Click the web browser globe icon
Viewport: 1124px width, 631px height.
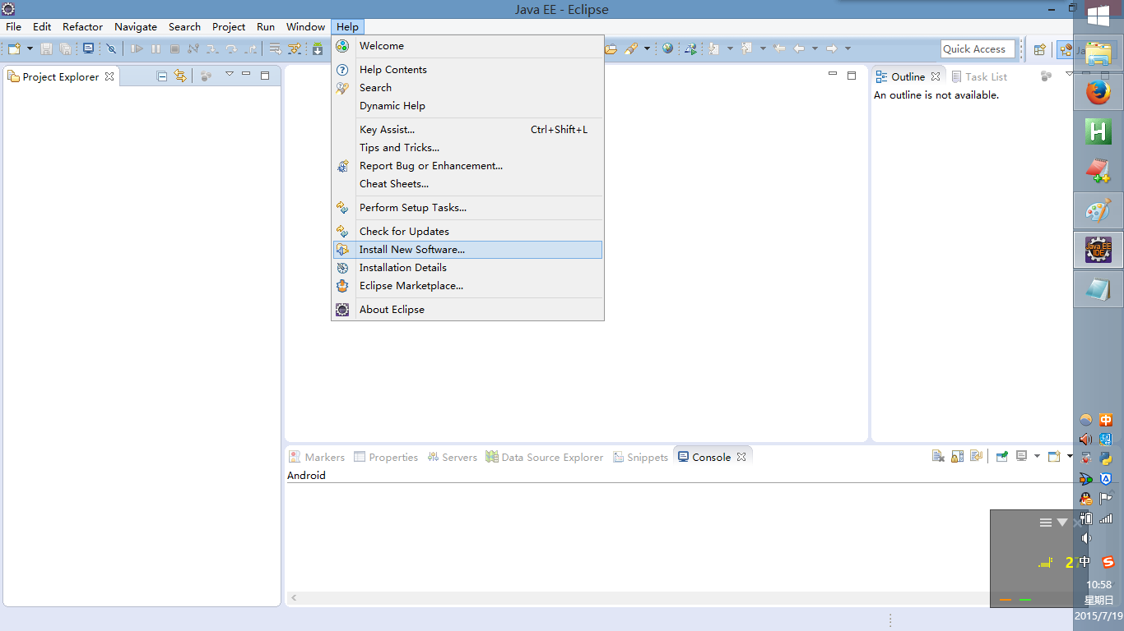(x=667, y=48)
